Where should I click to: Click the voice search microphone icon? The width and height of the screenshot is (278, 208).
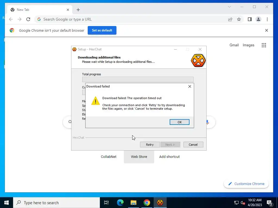[207, 122]
